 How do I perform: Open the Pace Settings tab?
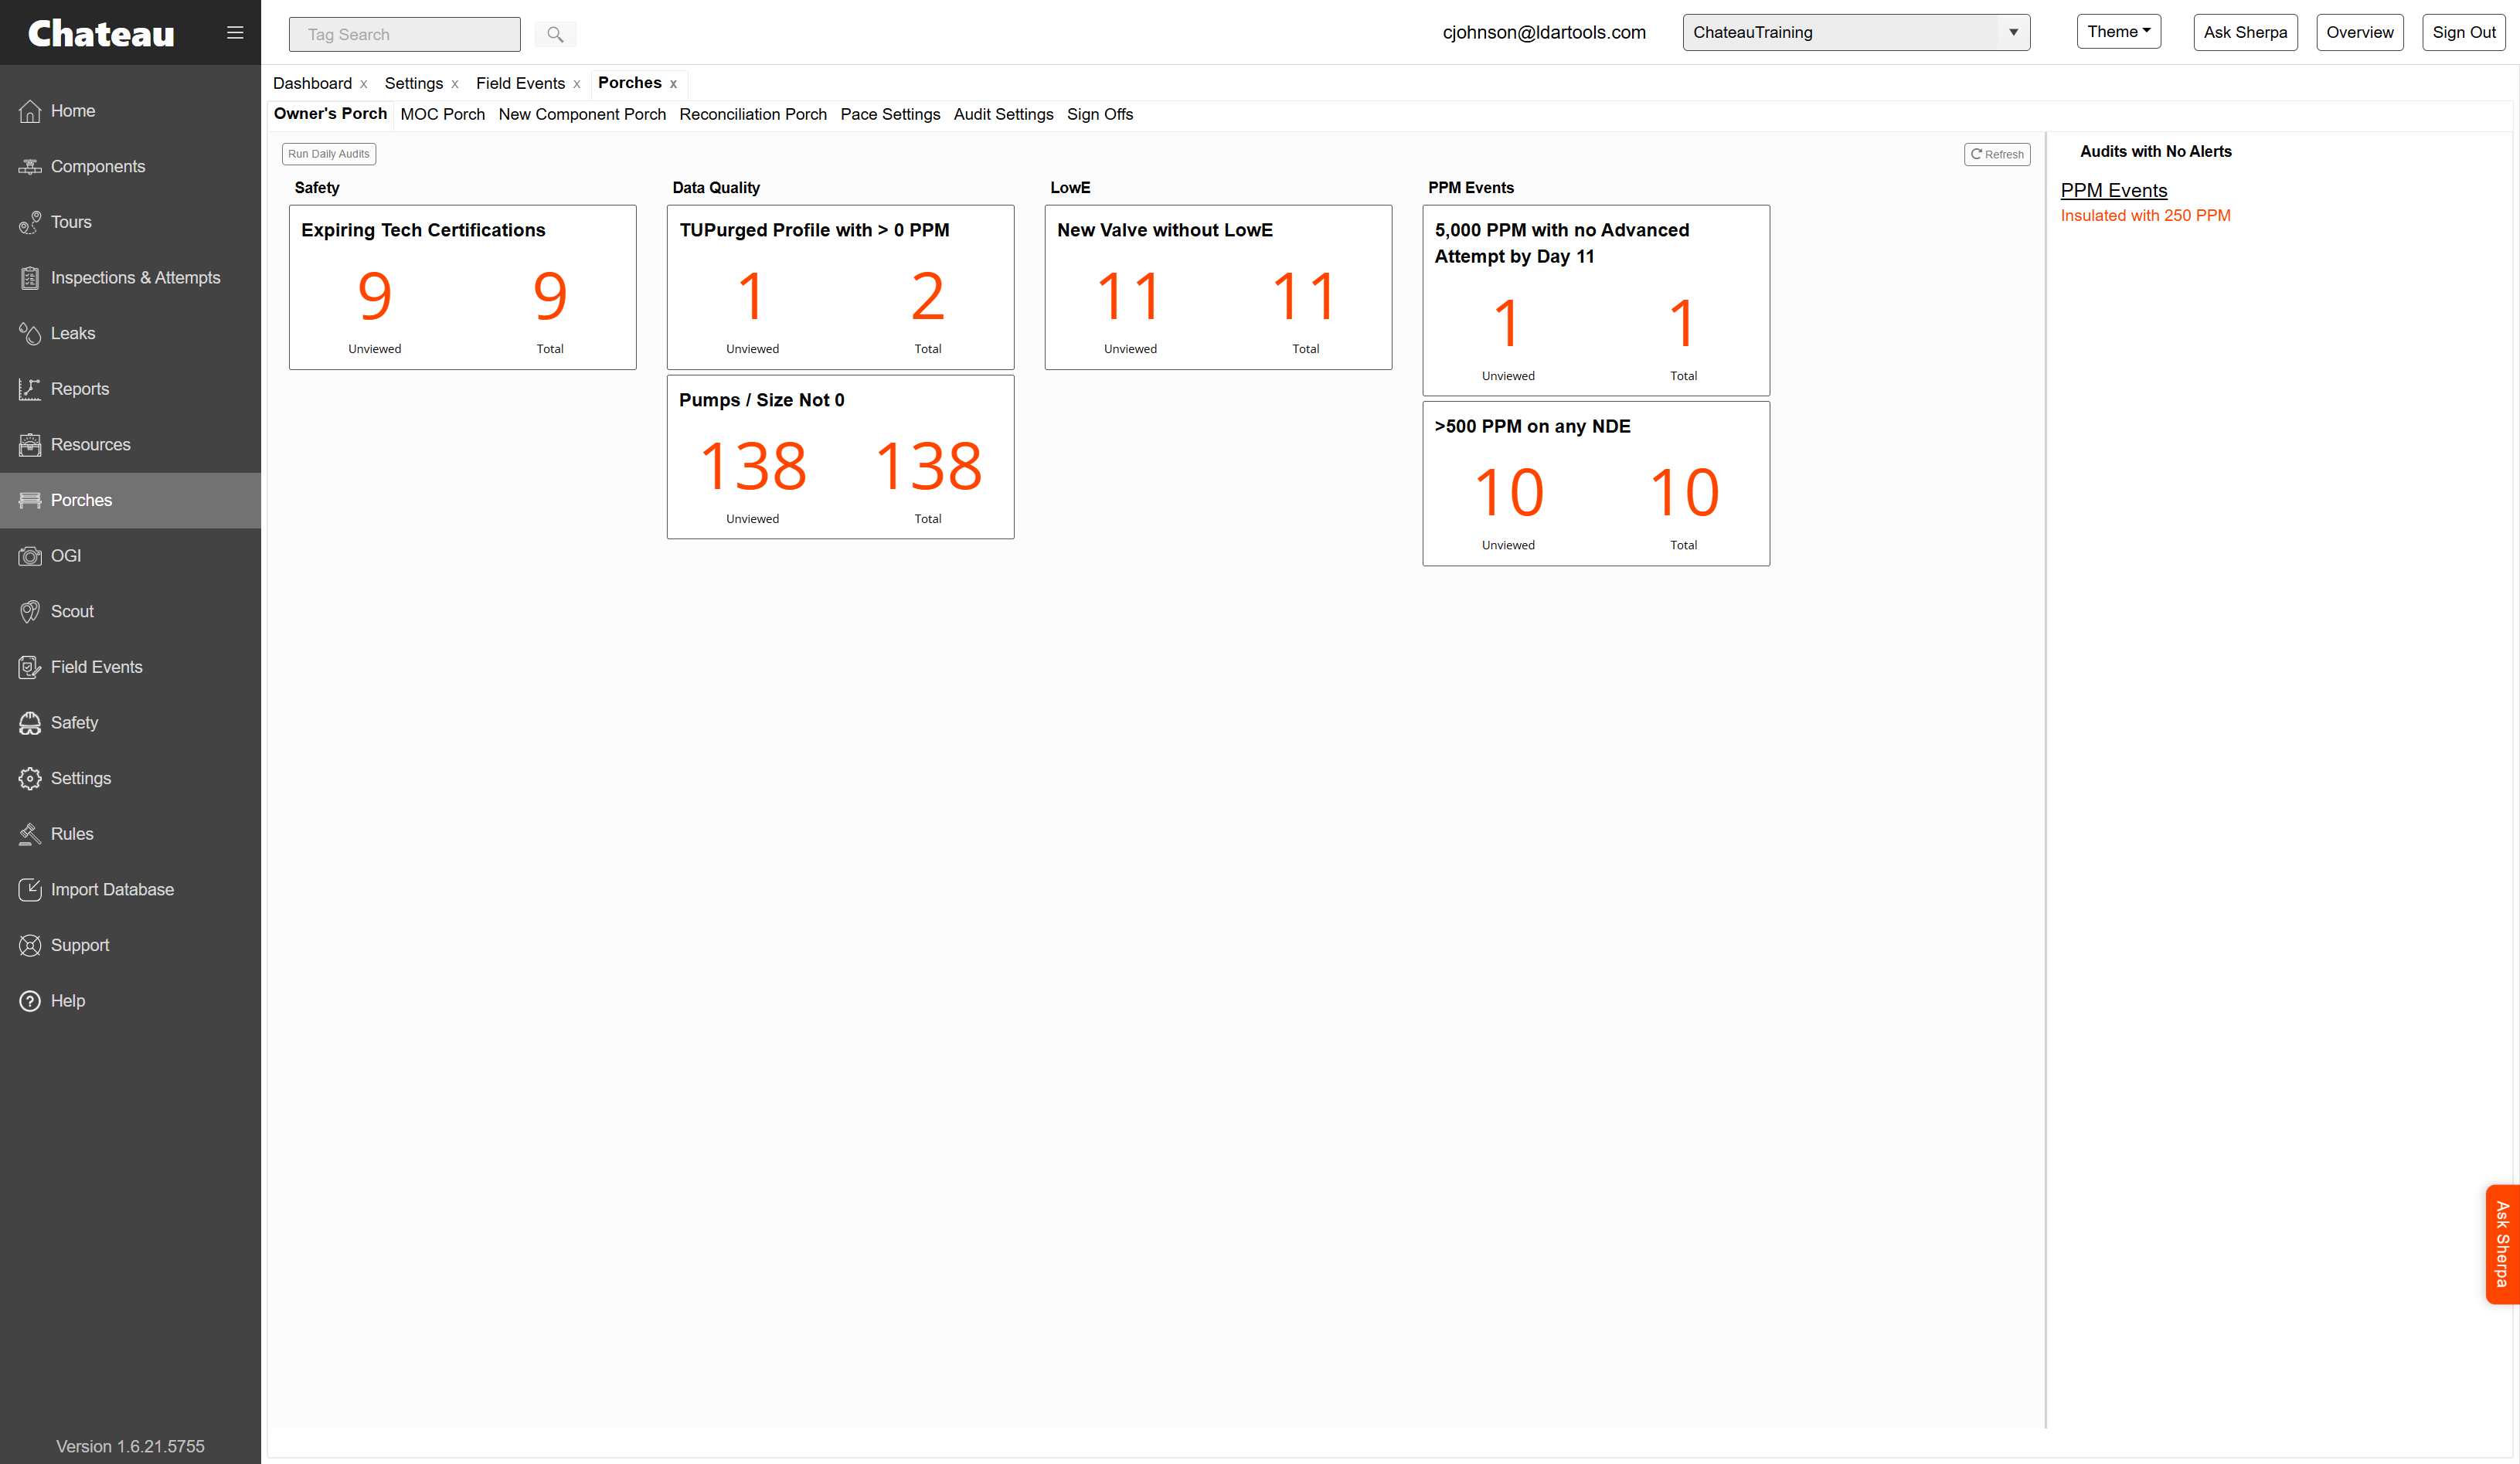tap(890, 114)
